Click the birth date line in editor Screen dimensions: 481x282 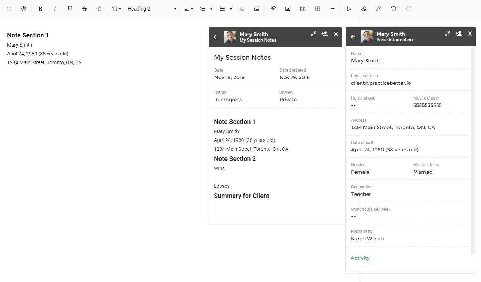click(x=38, y=54)
